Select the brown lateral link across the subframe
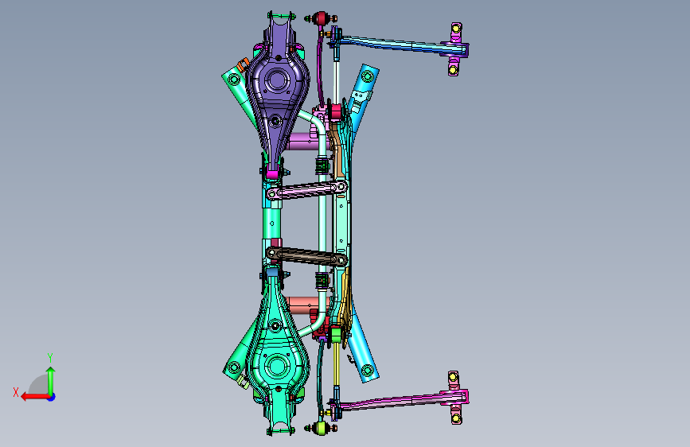 click(x=306, y=256)
